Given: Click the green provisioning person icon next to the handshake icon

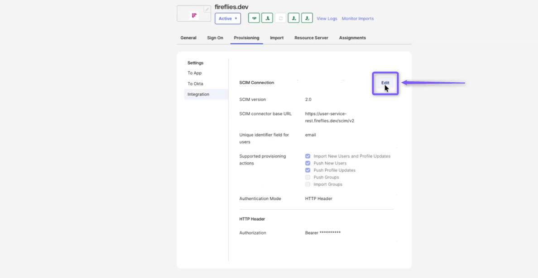Looking at the screenshot, I should [x=267, y=18].
